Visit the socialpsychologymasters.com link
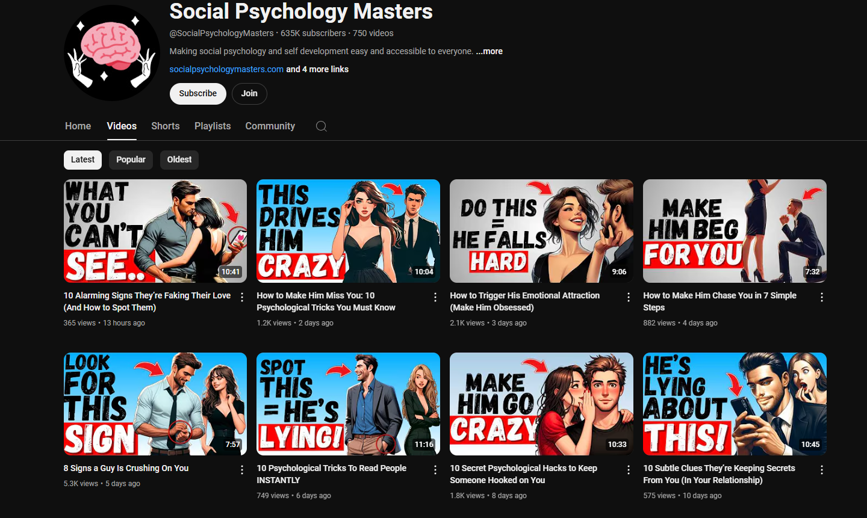The image size is (867, 518). coord(226,69)
